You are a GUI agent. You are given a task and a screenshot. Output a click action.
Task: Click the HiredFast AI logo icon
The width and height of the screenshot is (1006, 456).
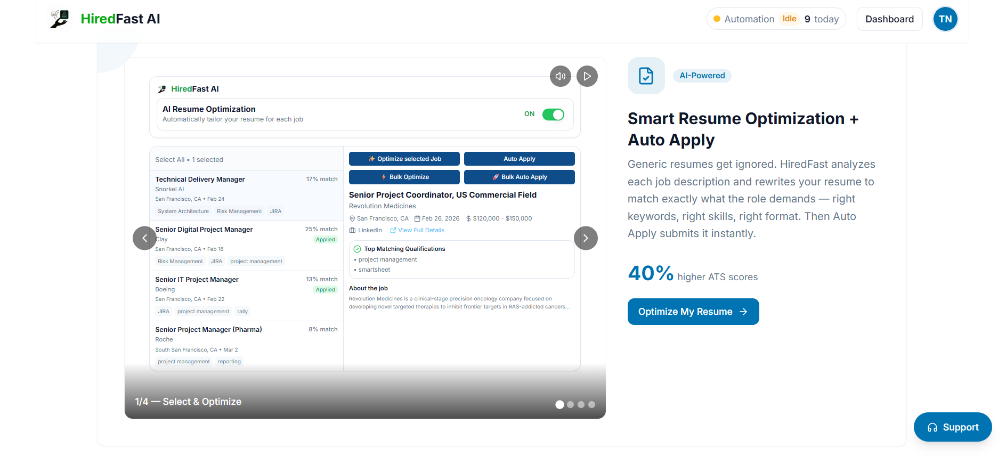pyautogui.click(x=60, y=19)
